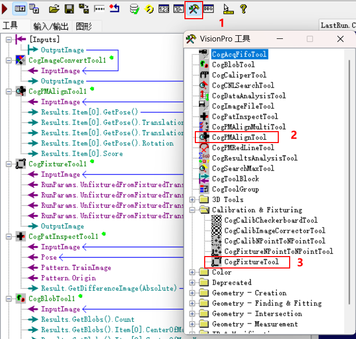Select CogBlobTool1 in the job tree

pos(51,299)
